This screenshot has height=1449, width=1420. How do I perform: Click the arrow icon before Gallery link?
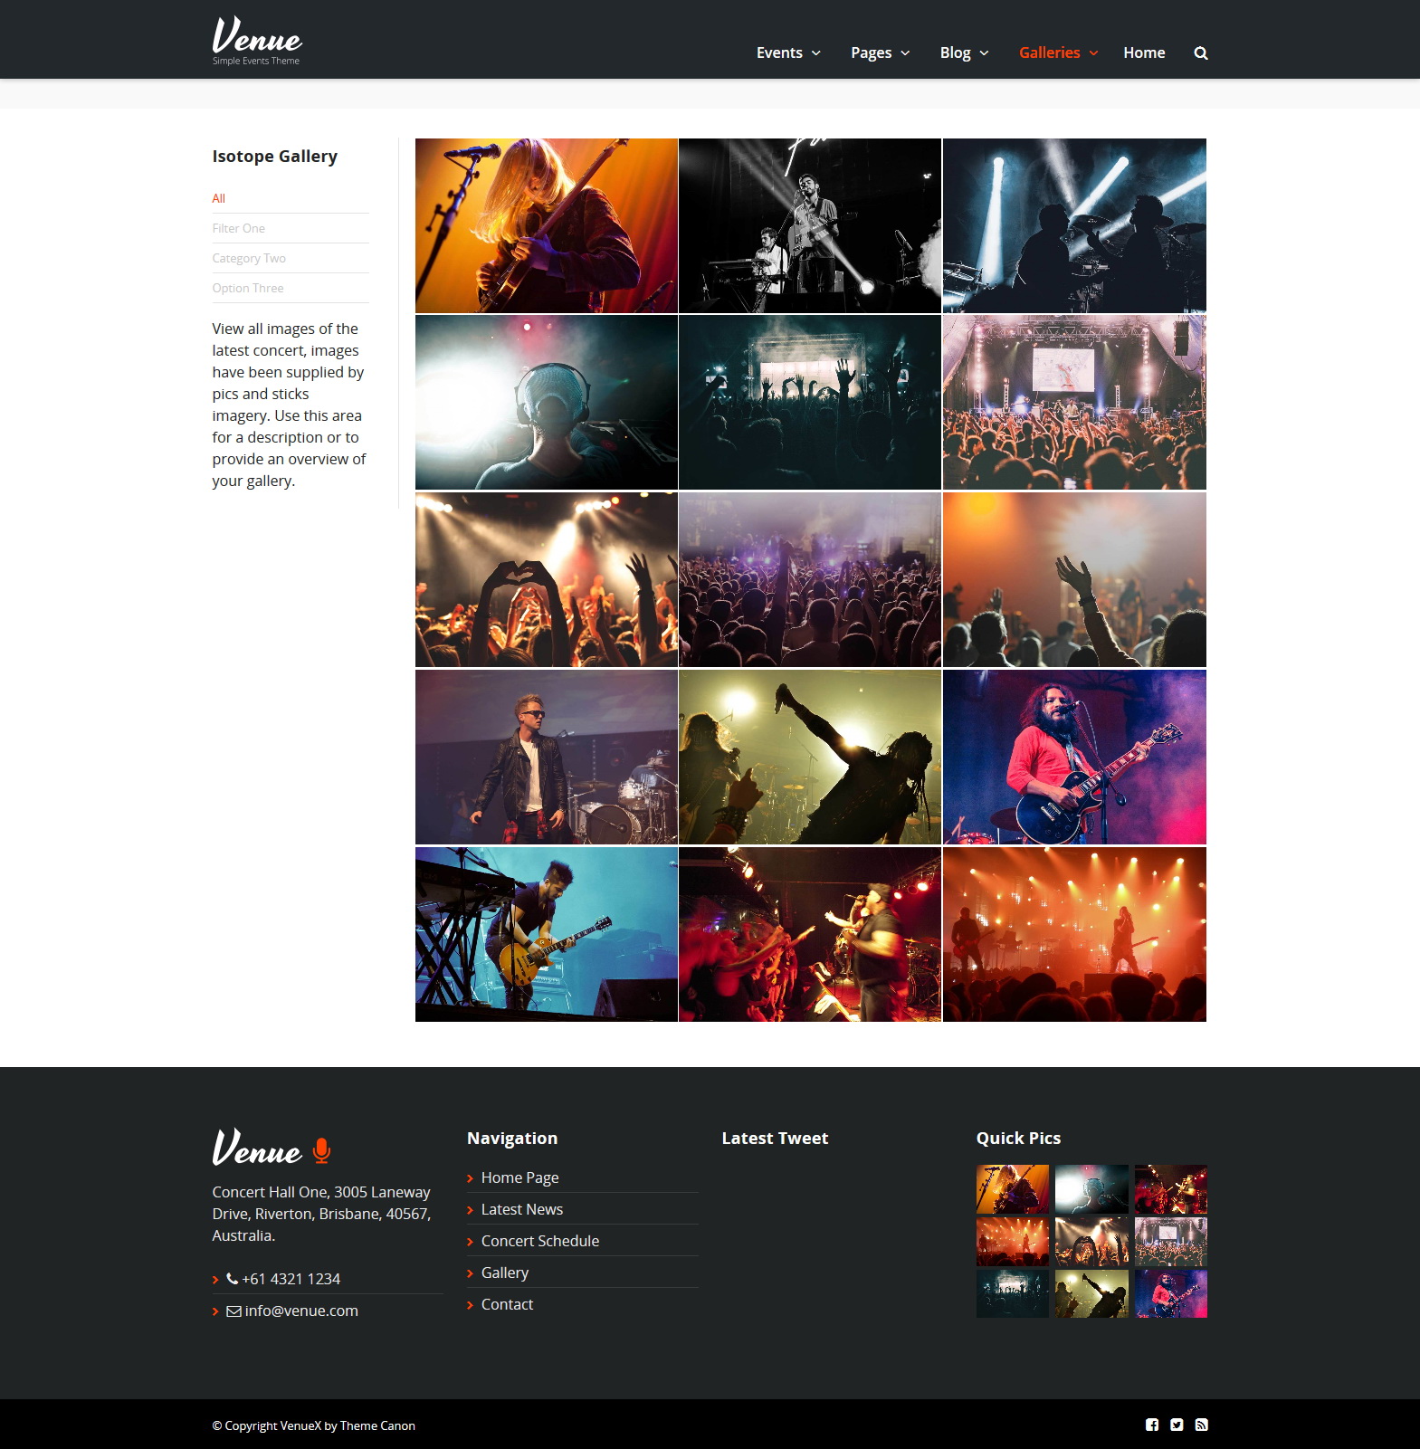click(x=471, y=1273)
